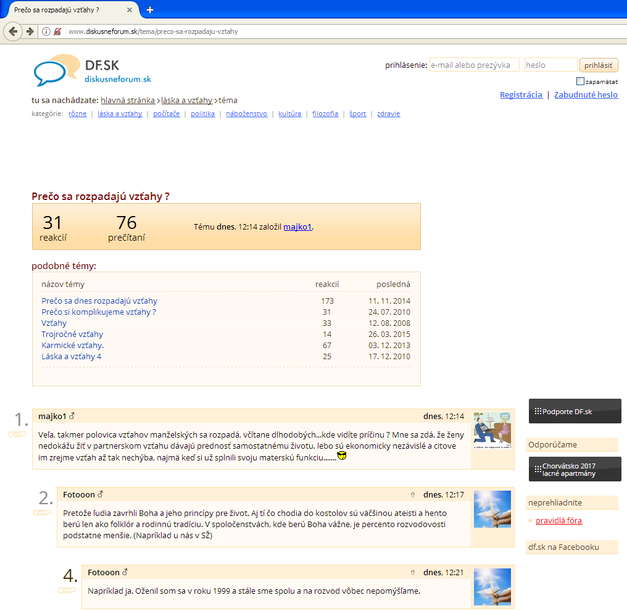The width and height of the screenshot is (627, 611).
Task: Open the site information icon in address bar
Action: tap(46, 31)
